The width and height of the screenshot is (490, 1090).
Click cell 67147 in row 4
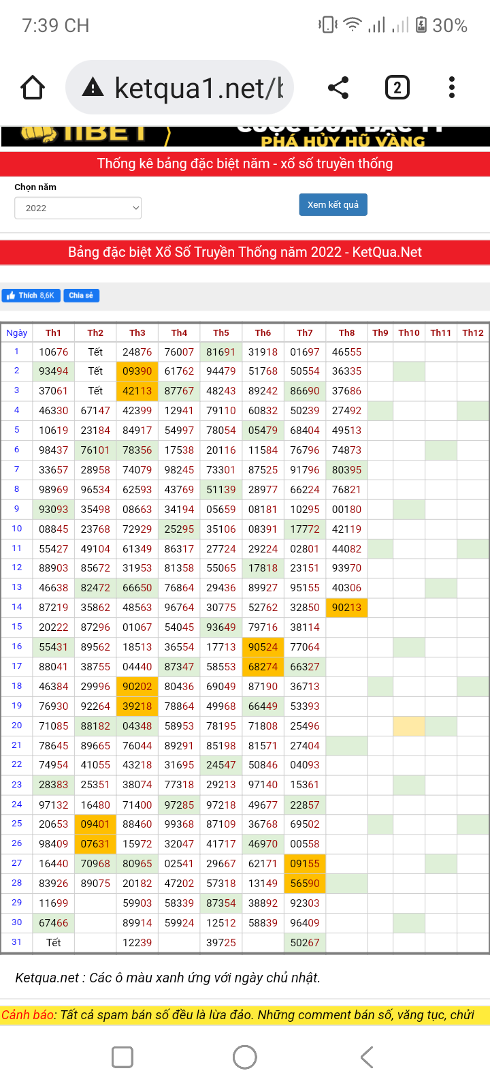(x=95, y=411)
